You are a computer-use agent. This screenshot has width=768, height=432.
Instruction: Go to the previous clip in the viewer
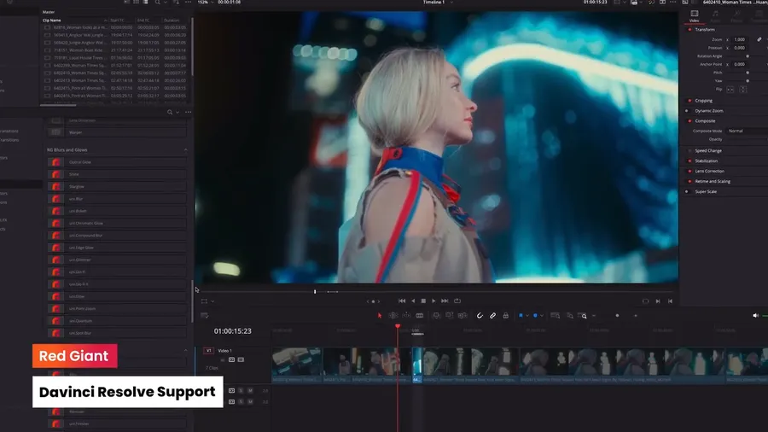pyautogui.click(x=670, y=301)
